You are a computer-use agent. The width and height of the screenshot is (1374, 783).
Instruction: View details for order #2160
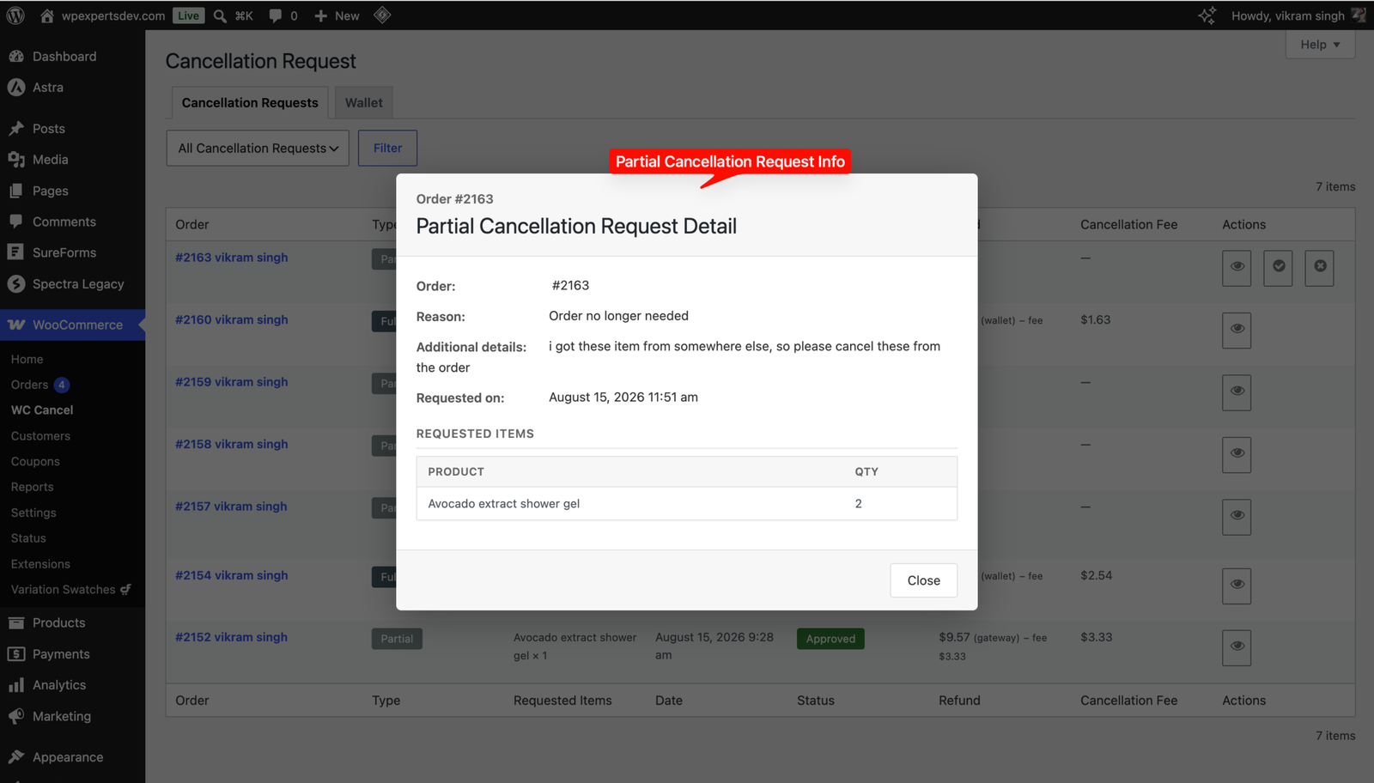click(1237, 330)
